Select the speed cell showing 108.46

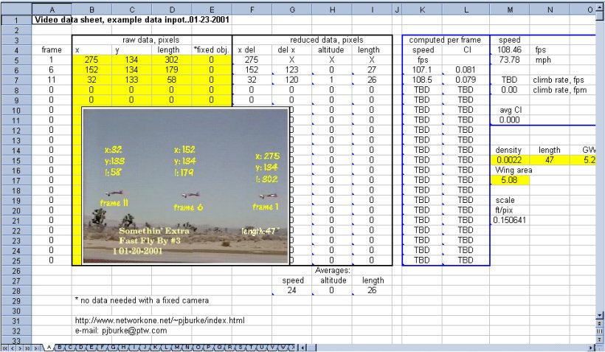pyautogui.click(x=508, y=49)
